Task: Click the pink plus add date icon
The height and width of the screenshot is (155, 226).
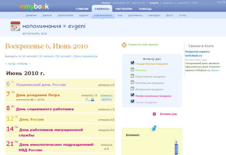Action: coord(154,114)
